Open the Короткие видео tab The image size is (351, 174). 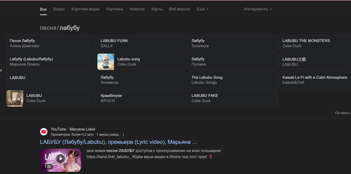pos(85,9)
